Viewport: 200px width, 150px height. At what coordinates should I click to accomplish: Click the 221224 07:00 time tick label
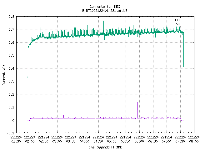[x=166, y=139]
